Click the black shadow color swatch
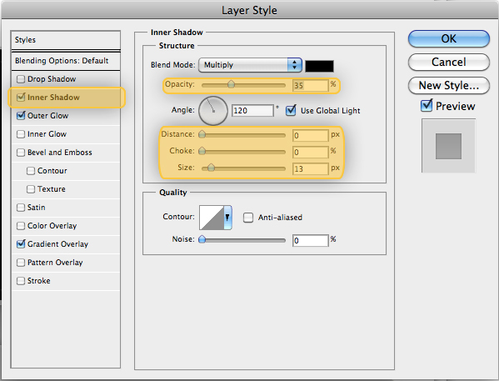 (320, 66)
